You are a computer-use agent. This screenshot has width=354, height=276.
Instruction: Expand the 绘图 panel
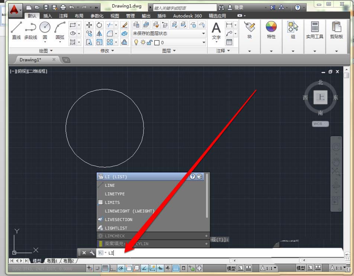46,51
